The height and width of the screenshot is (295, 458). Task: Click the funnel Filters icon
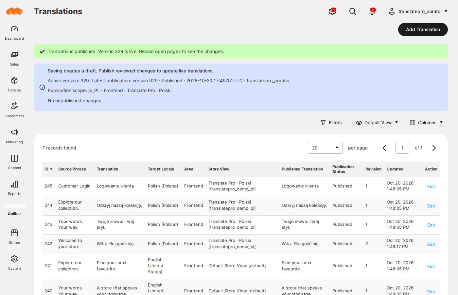point(323,123)
